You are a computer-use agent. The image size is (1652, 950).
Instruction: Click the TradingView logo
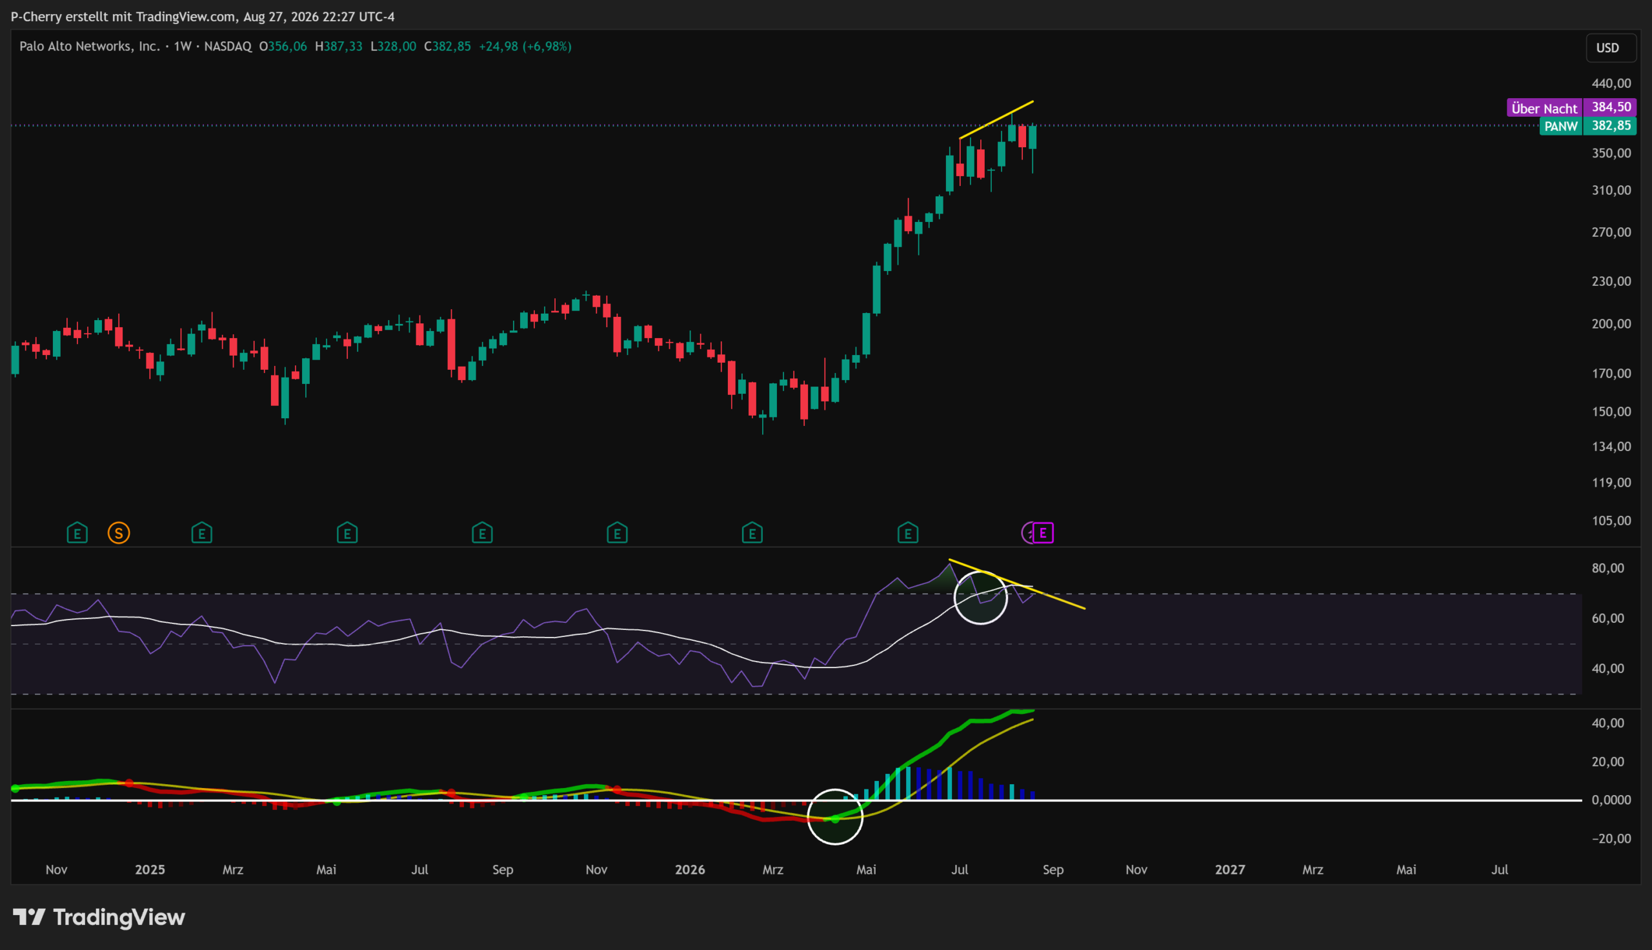point(99,916)
